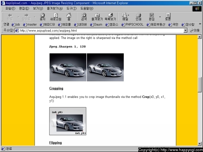Viewport: 203px width, 152px height.
Task: Click the vertical scrollbar thumb
Action: tap(200, 85)
